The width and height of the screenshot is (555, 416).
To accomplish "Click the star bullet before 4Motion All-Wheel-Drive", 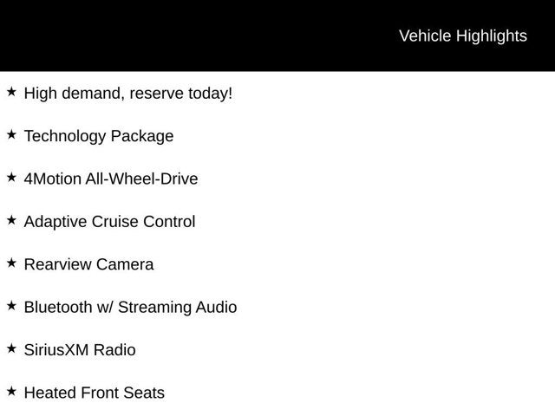I will pos(11,177).
